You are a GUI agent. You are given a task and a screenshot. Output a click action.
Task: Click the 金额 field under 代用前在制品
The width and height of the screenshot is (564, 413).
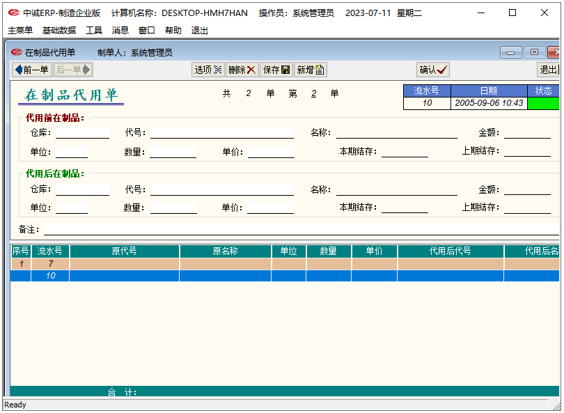[x=527, y=132]
